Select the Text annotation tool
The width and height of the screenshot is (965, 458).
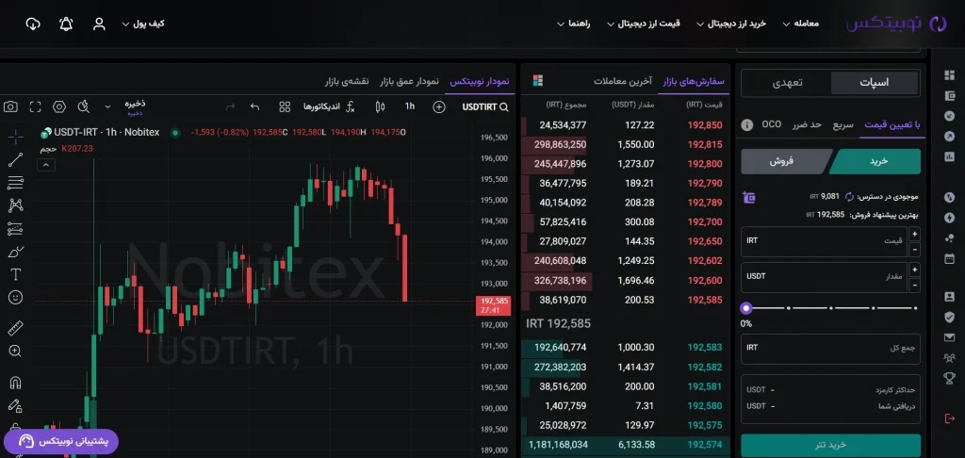(x=15, y=274)
